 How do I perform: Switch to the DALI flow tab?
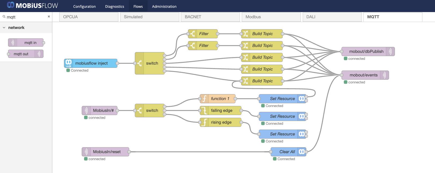(332, 17)
